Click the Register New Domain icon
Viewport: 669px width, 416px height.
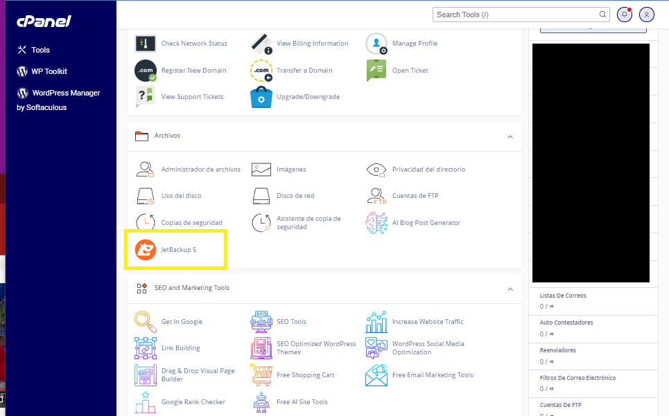pyautogui.click(x=146, y=71)
